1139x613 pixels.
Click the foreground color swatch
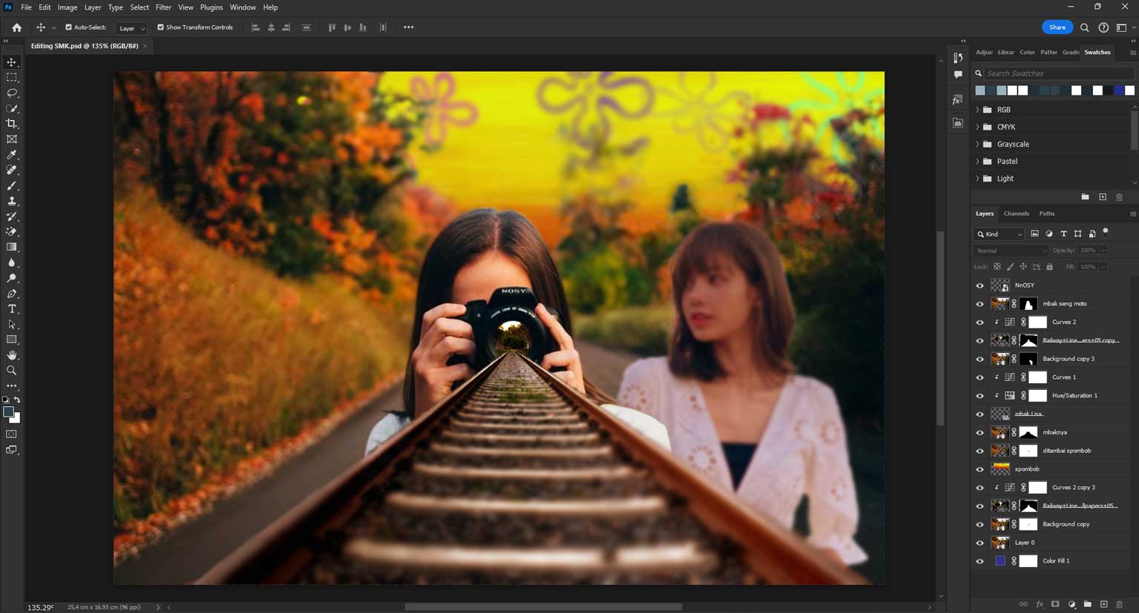point(8,412)
